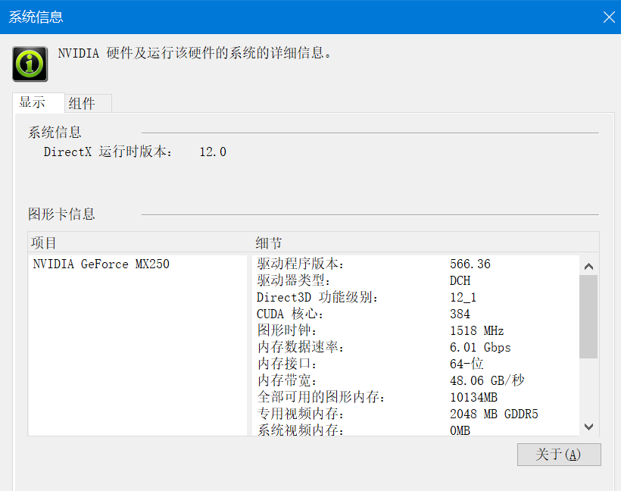Click the 10134MB memory value

(473, 397)
